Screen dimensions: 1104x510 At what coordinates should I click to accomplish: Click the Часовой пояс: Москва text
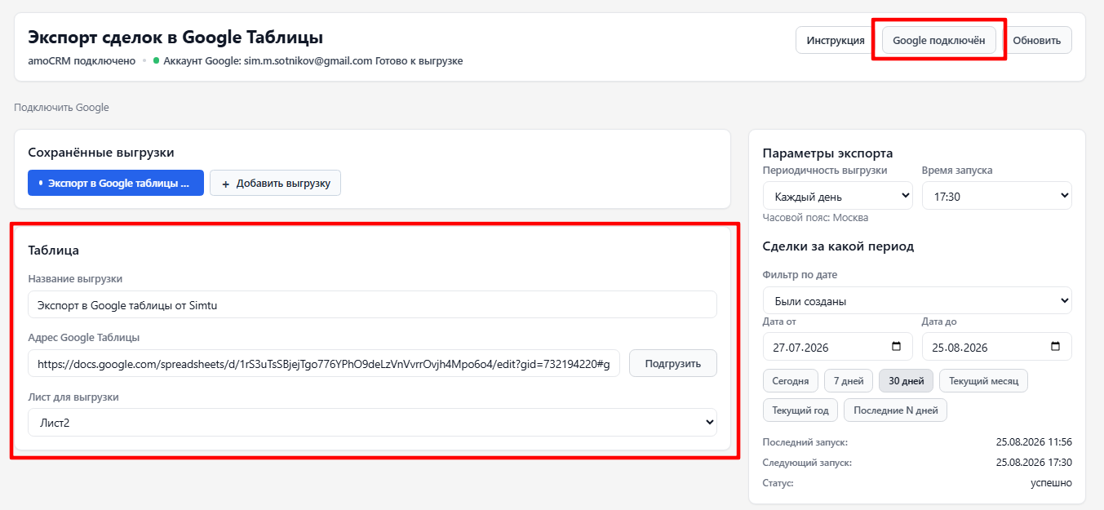(815, 218)
